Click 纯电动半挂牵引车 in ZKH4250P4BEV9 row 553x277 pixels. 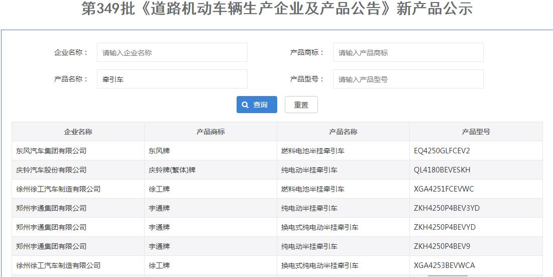point(309,246)
